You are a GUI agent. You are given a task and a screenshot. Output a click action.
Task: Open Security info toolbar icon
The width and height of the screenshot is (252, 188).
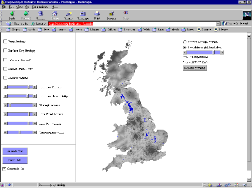[x=111, y=13]
